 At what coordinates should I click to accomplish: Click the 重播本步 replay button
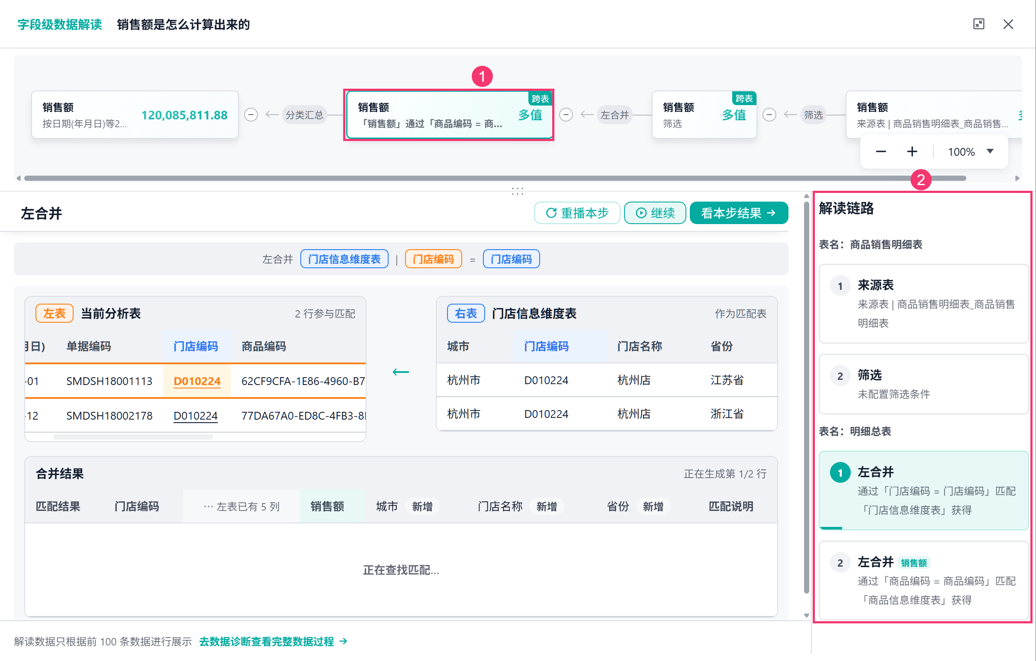click(x=577, y=213)
